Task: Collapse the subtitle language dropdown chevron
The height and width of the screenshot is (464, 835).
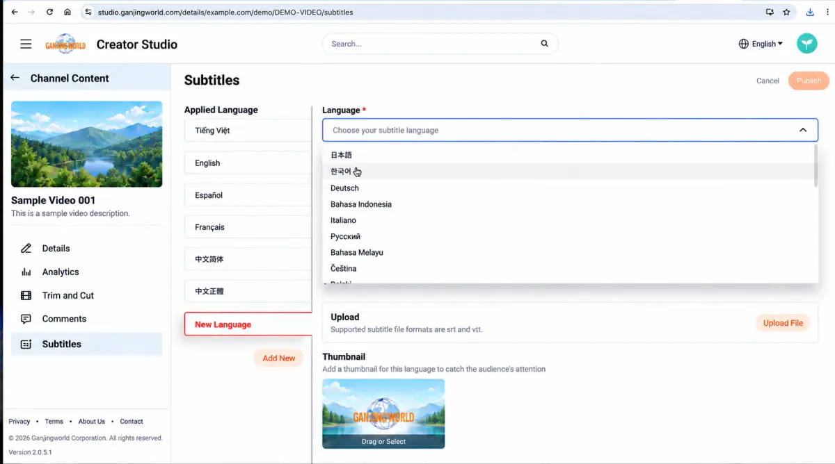Action: 803,130
